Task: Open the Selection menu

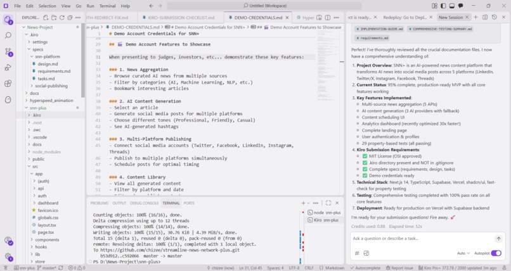Action: (x=48, y=6)
